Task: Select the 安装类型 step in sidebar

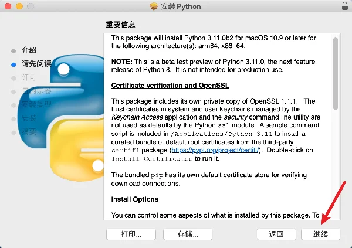Action: (x=36, y=104)
